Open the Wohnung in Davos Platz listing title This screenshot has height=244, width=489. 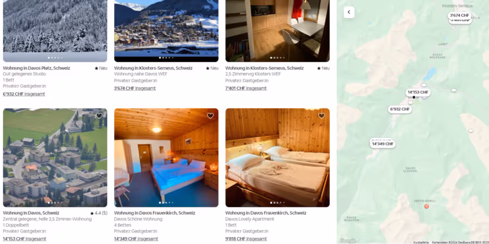pyautogui.click(x=36, y=68)
